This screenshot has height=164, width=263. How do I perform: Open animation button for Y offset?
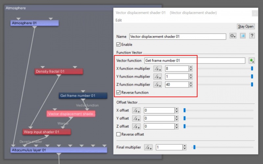tap(136, 118)
